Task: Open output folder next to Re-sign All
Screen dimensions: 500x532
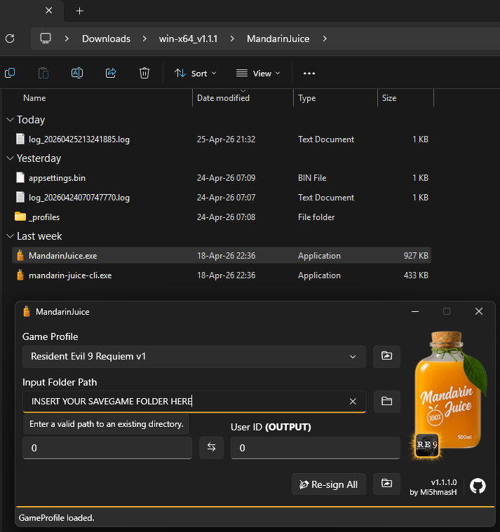Action: pos(386,484)
